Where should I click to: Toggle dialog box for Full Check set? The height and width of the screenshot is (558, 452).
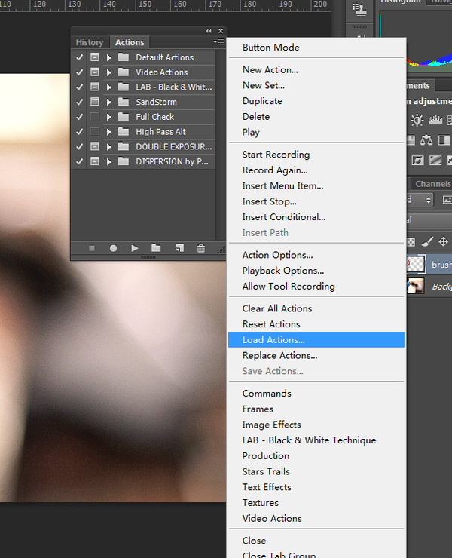click(95, 117)
